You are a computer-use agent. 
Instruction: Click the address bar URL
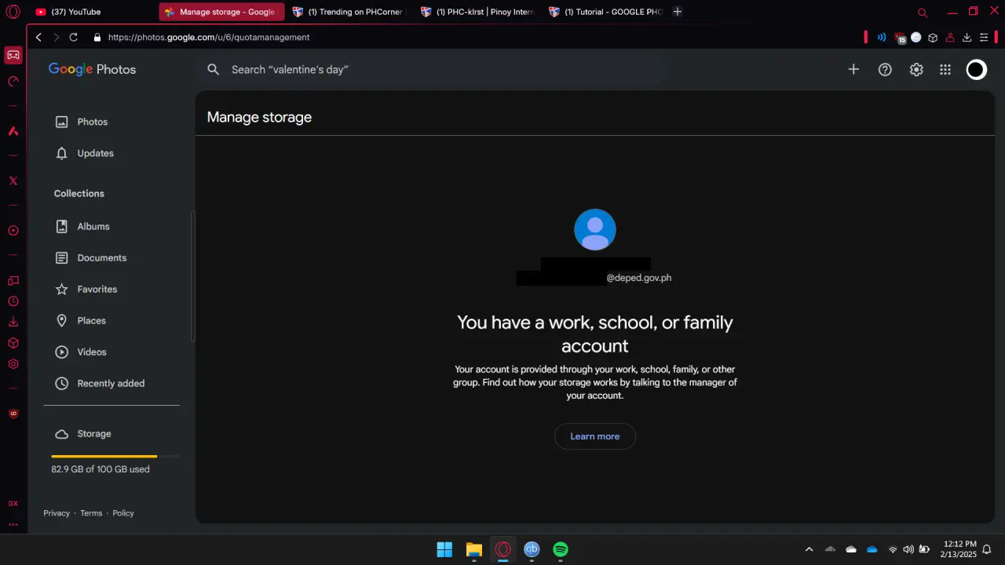tap(209, 37)
